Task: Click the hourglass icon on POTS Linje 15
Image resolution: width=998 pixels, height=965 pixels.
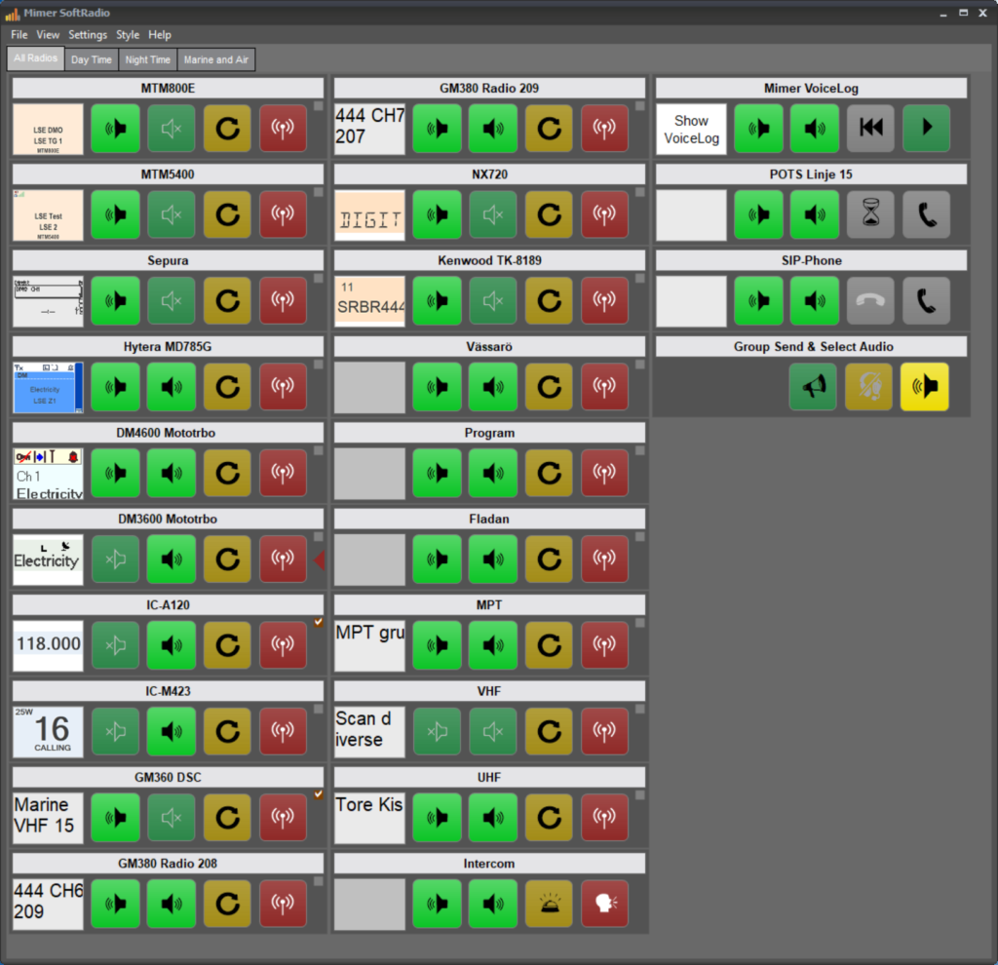Action: pyautogui.click(x=869, y=214)
